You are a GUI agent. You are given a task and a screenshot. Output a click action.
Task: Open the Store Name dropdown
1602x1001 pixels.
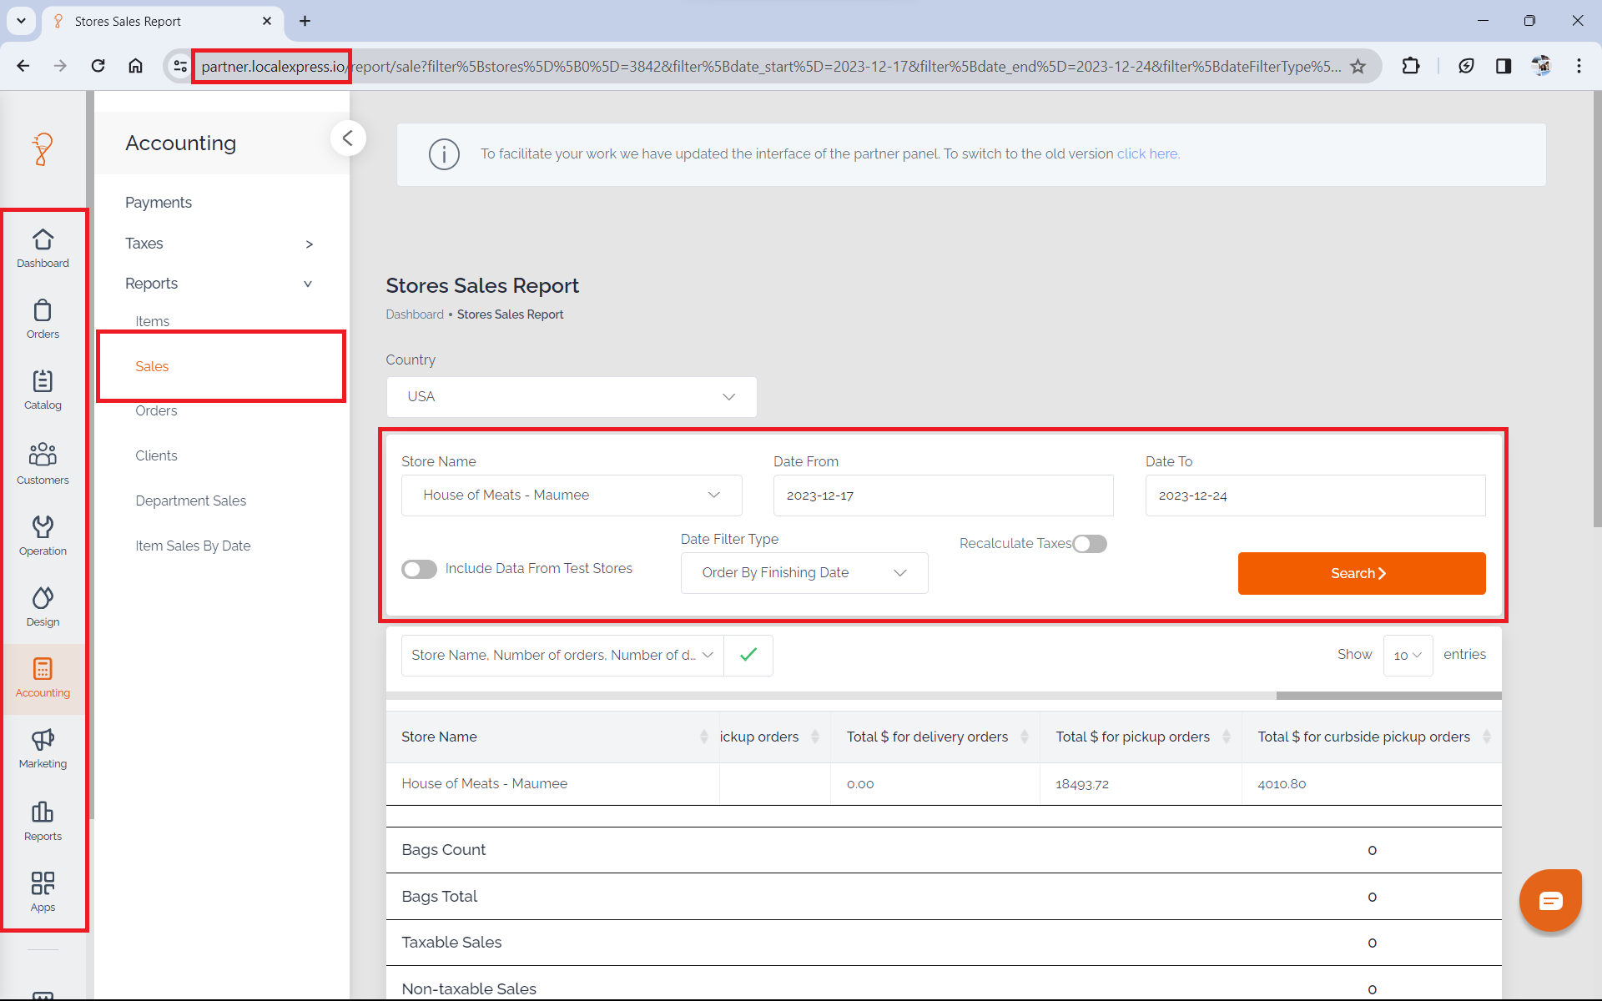[572, 495]
